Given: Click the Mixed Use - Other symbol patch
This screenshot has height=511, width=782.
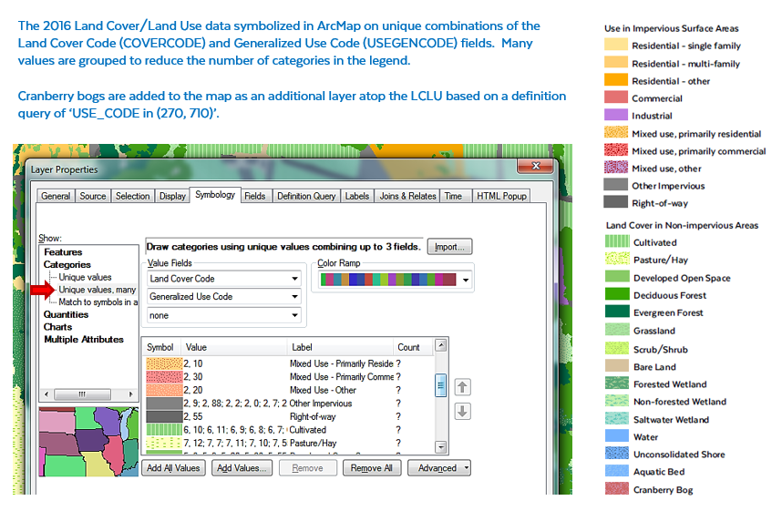Looking at the screenshot, I should point(164,390).
